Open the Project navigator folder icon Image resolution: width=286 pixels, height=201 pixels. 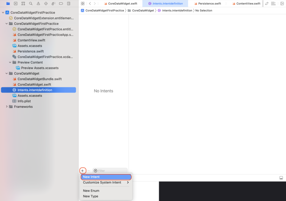[8, 4]
